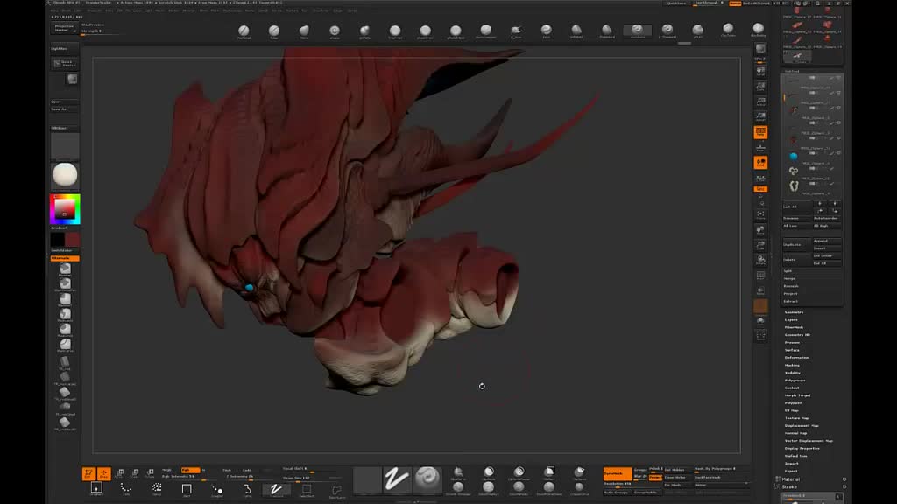
Task: Expand the Layers section
Action: click(x=791, y=320)
